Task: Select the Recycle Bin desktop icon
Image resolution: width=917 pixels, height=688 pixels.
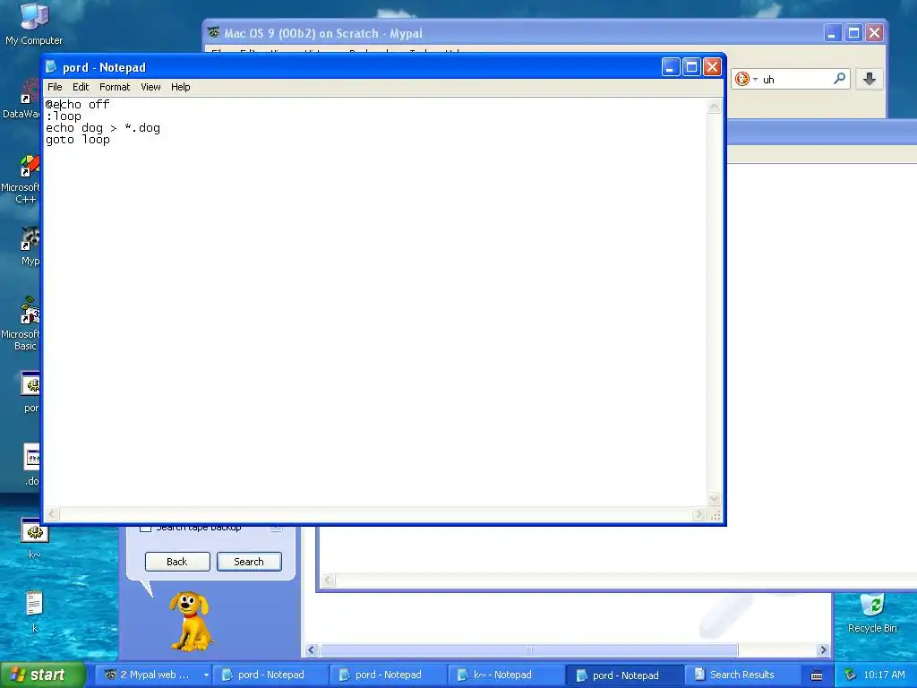Action: (872, 613)
